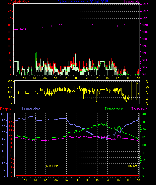Click the 1025 pressure axis value
Viewport: 156px width, 185px height.
coord(145,4)
